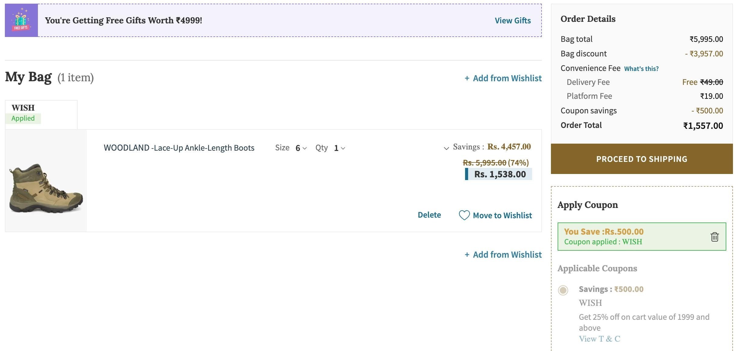Click the free gifts box icon
This screenshot has height=351, width=736.
(21, 20)
